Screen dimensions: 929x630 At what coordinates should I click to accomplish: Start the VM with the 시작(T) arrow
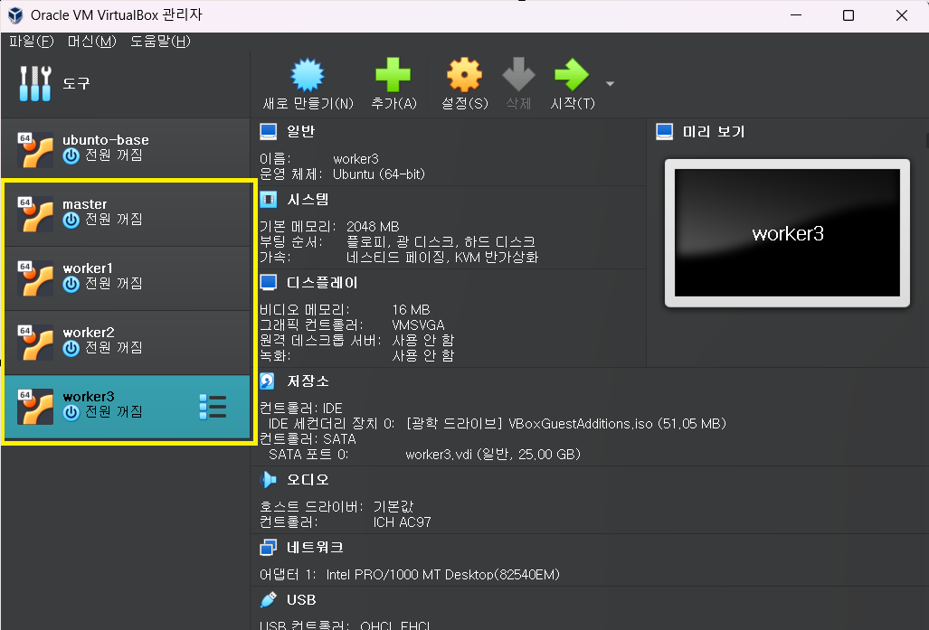572,75
